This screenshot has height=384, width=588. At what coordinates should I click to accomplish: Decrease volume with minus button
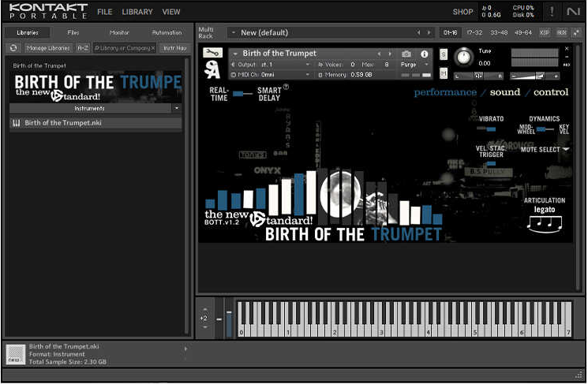tap(513, 76)
